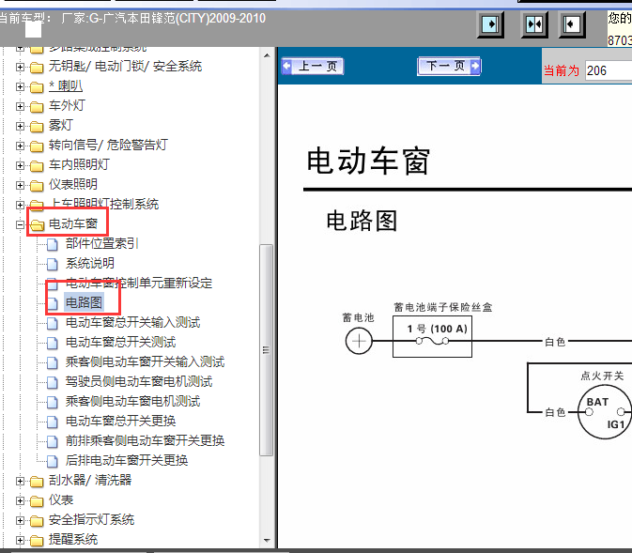Click the right-arrow panel toolbar icon

tap(490, 24)
